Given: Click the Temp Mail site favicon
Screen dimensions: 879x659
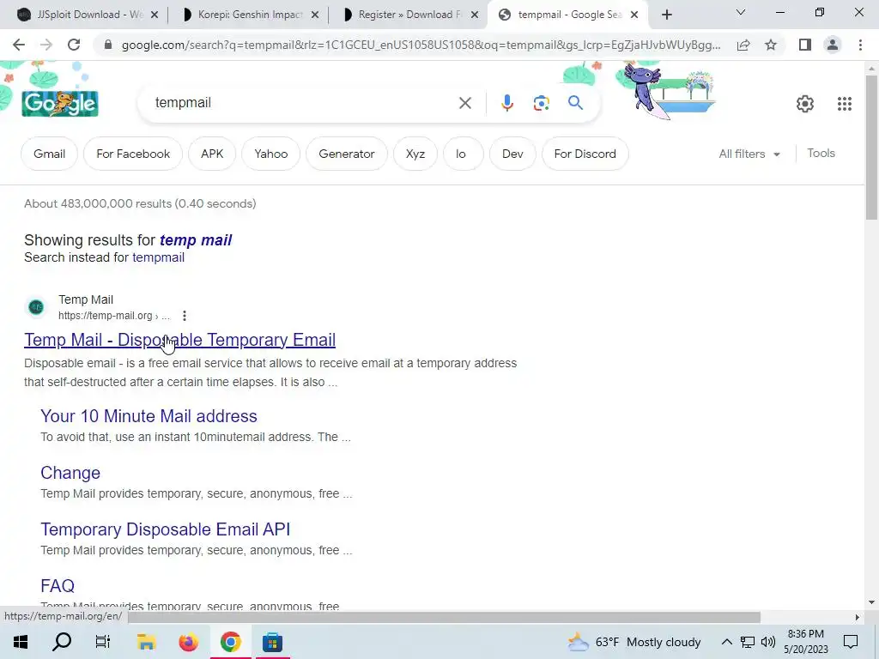Looking at the screenshot, I should pyautogui.click(x=36, y=307).
